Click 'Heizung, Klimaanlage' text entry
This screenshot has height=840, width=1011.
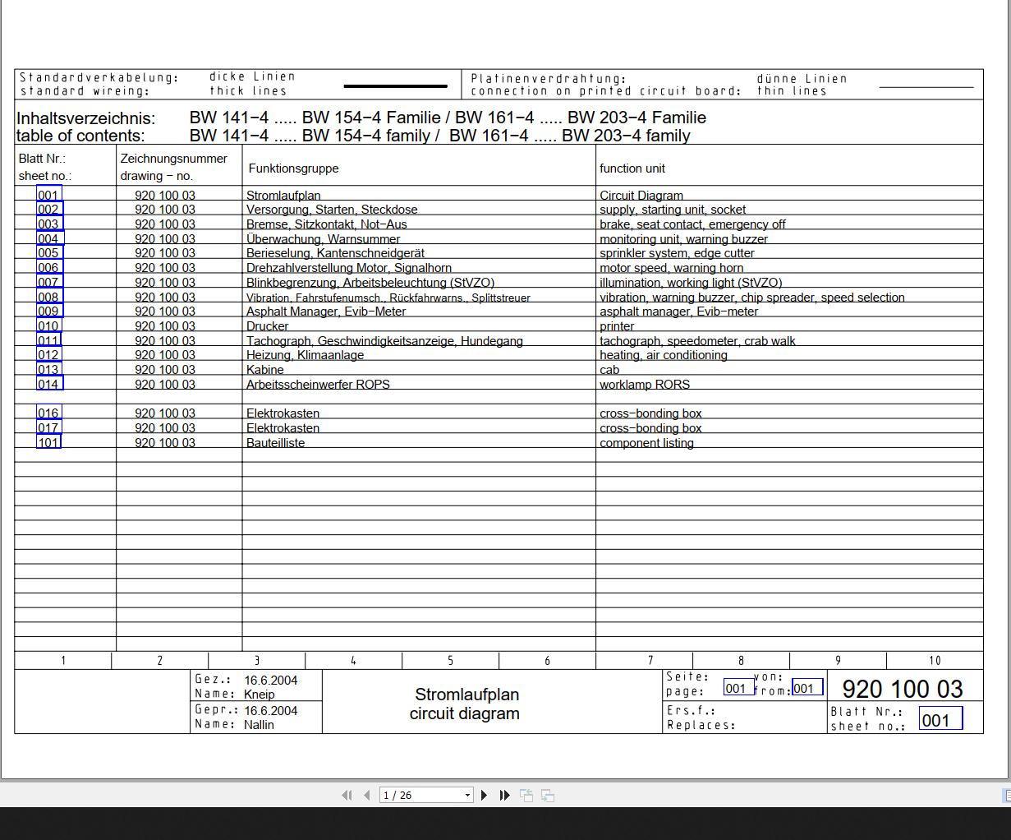(x=305, y=355)
